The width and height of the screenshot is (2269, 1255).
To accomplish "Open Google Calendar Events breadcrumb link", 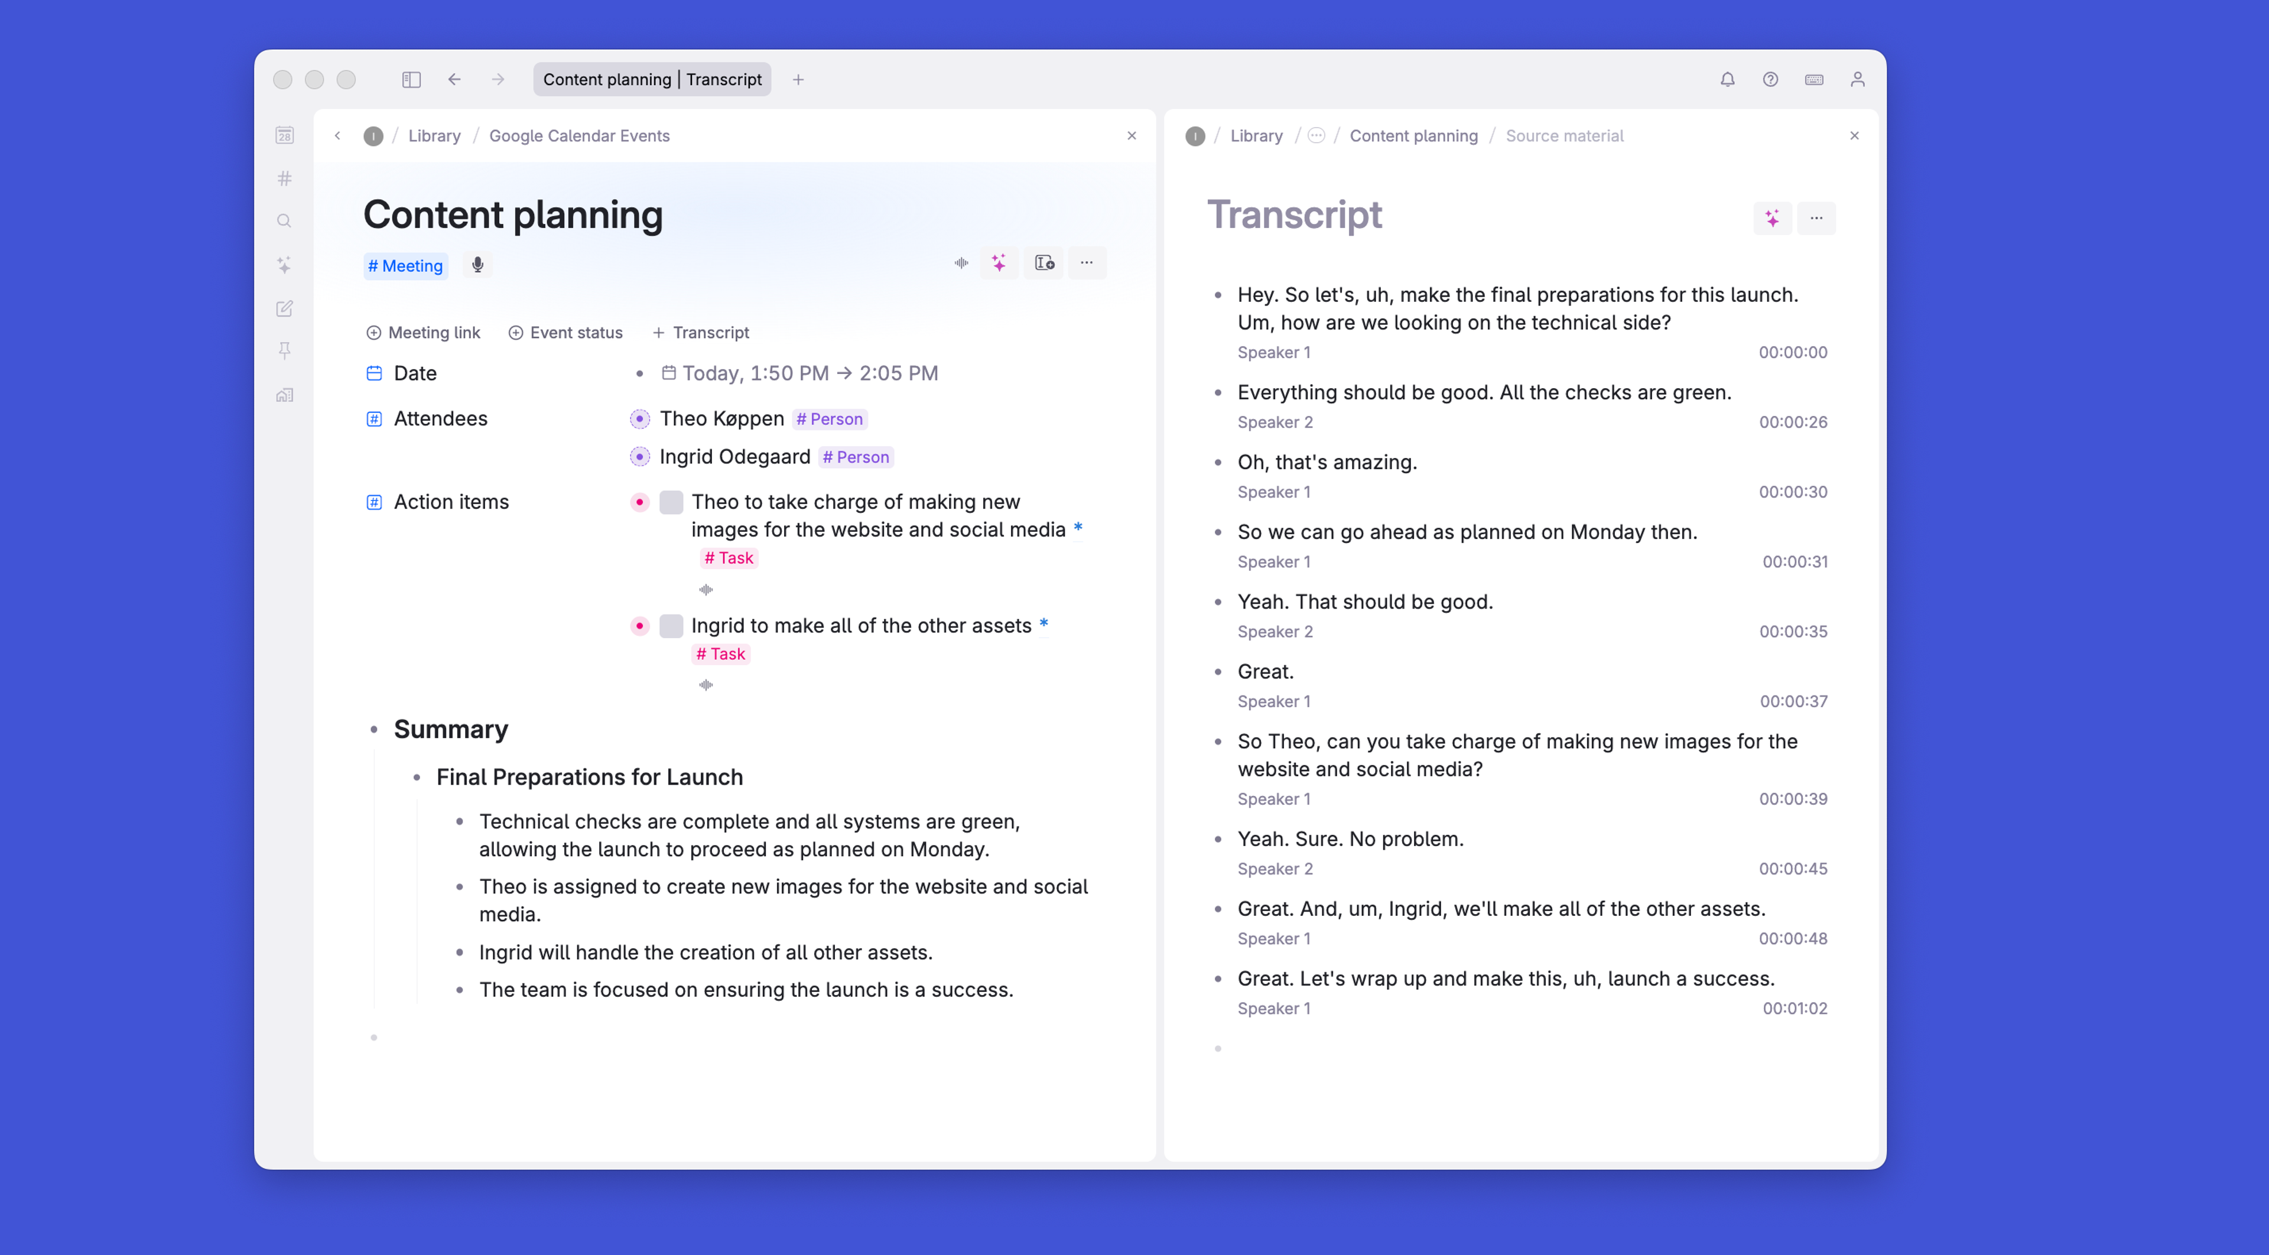I will click(578, 136).
